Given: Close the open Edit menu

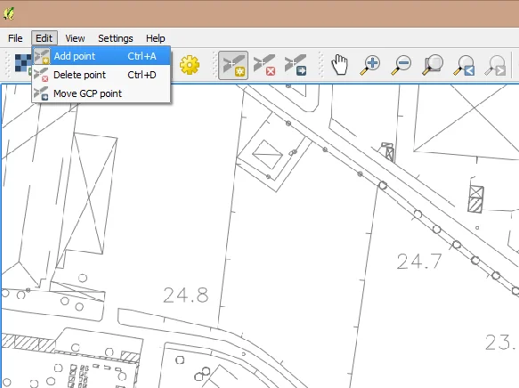Looking at the screenshot, I should [x=45, y=38].
